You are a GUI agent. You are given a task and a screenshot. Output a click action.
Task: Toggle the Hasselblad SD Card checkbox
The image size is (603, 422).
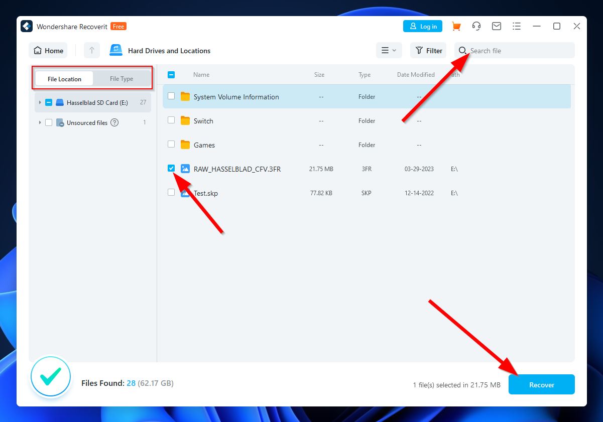[x=49, y=102]
